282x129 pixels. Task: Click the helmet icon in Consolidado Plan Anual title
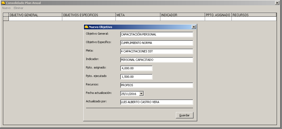click(3, 3)
